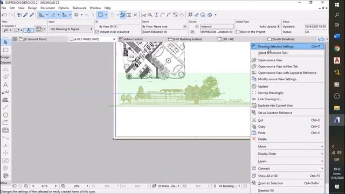Open the By View ID dropdown arrow
Screen dimensions: 345x194
pos(115,26)
